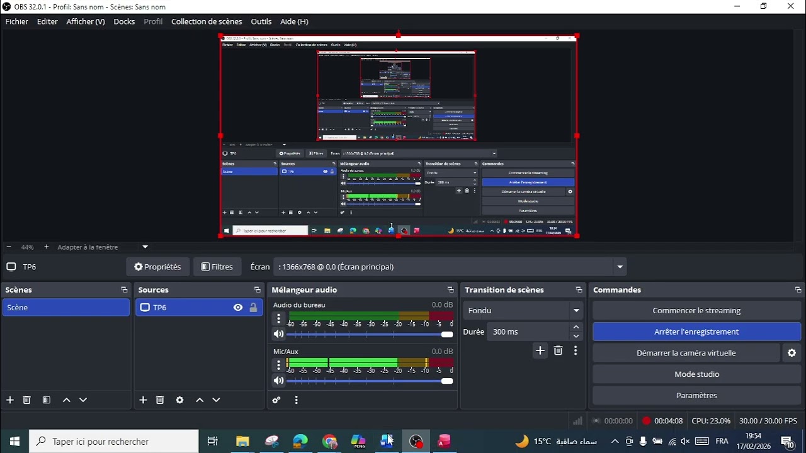Open Google Chrome from the taskbar

(x=329, y=442)
